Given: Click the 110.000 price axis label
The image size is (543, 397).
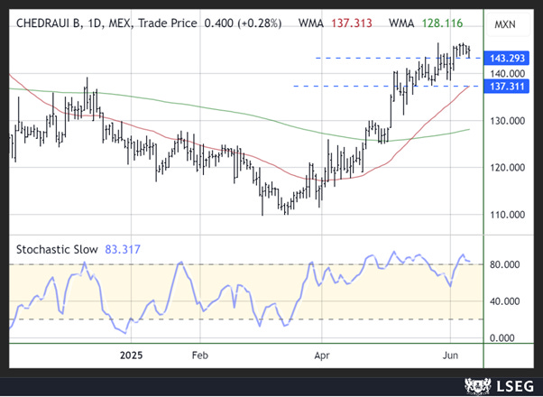Looking at the screenshot, I should 507,215.
